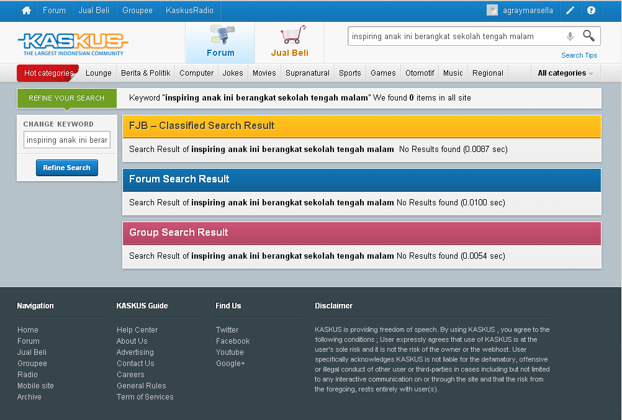Image resolution: width=622 pixels, height=420 pixels.
Task: Open Archive link in footer
Action: click(x=29, y=396)
